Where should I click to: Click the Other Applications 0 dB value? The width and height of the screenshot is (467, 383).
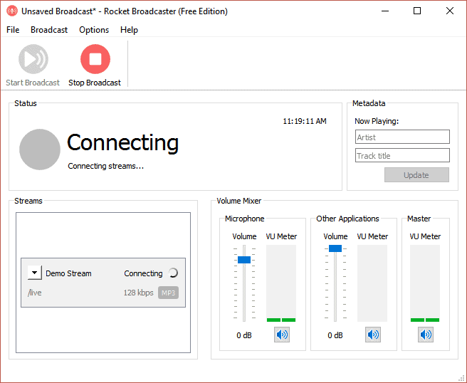coord(335,335)
